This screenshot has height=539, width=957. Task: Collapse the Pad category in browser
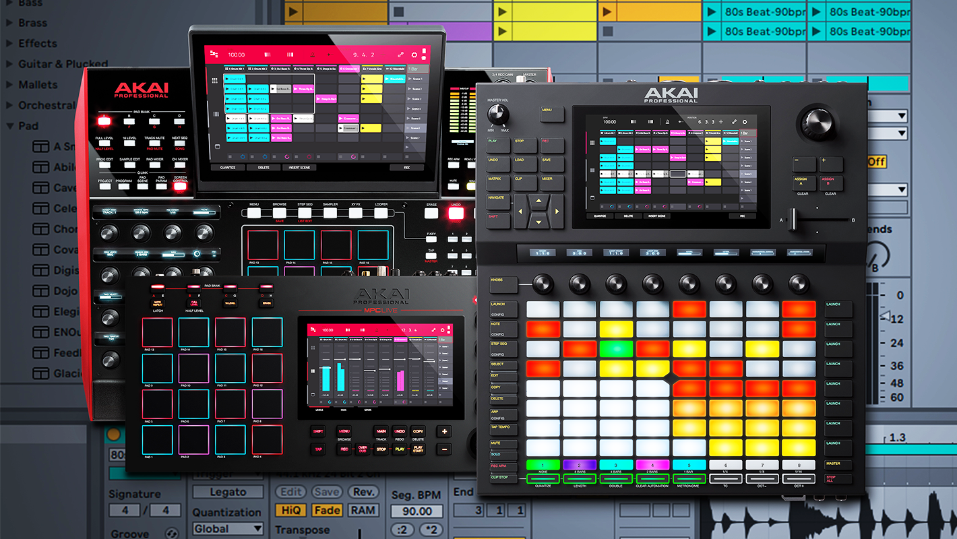9,126
